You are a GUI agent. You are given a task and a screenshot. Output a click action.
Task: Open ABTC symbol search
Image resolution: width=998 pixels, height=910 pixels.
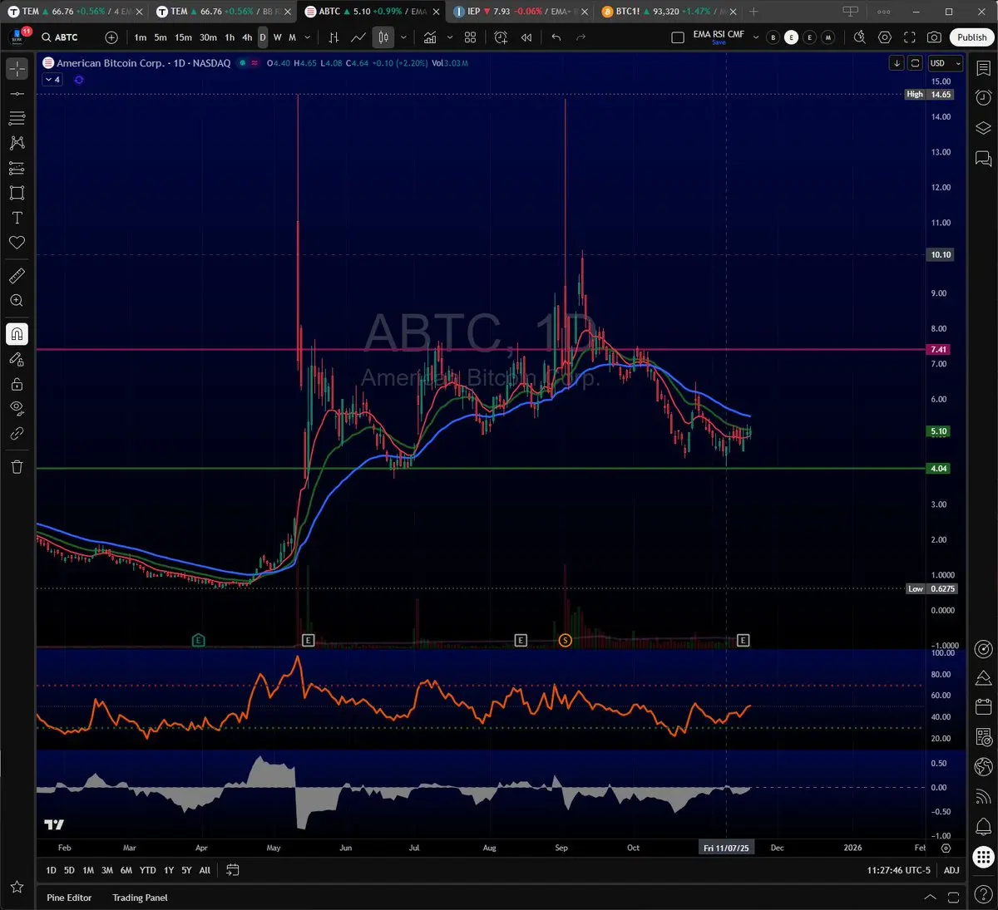coord(60,37)
